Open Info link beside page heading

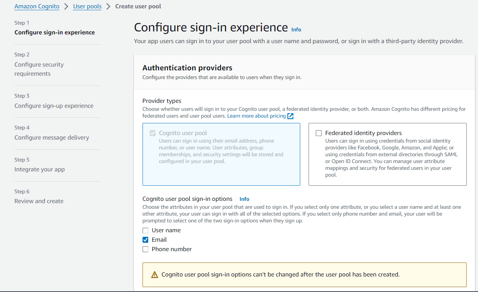(296, 30)
